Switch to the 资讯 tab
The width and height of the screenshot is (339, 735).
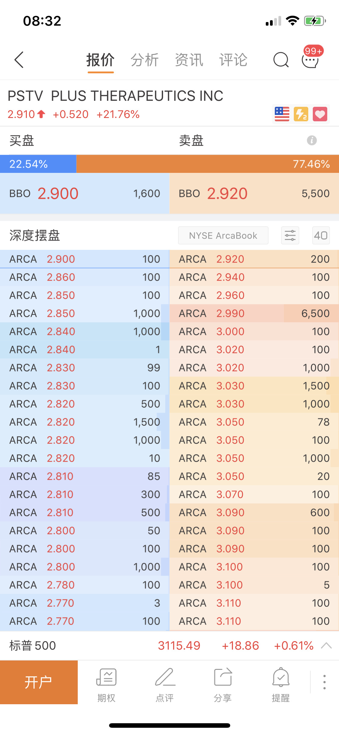pyautogui.click(x=189, y=60)
